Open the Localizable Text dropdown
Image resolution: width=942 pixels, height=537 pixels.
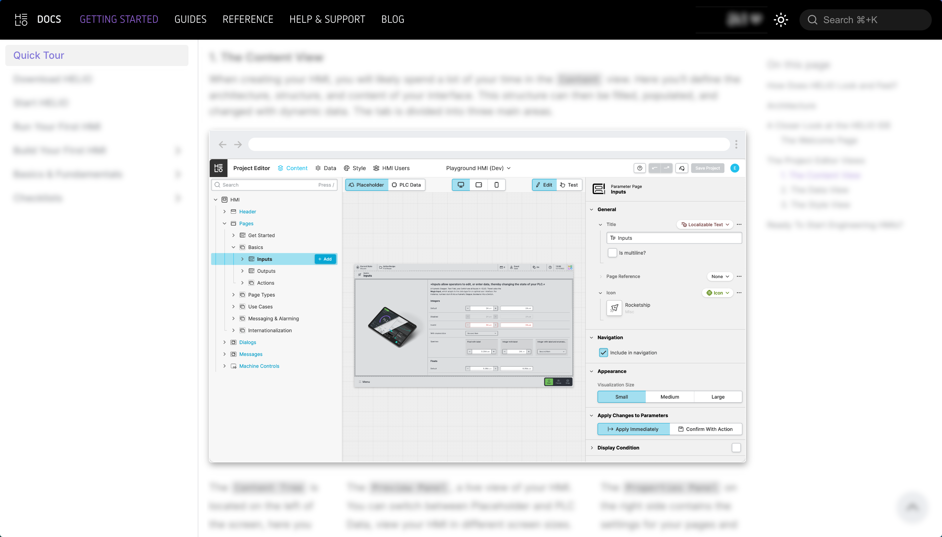(705, 225)
